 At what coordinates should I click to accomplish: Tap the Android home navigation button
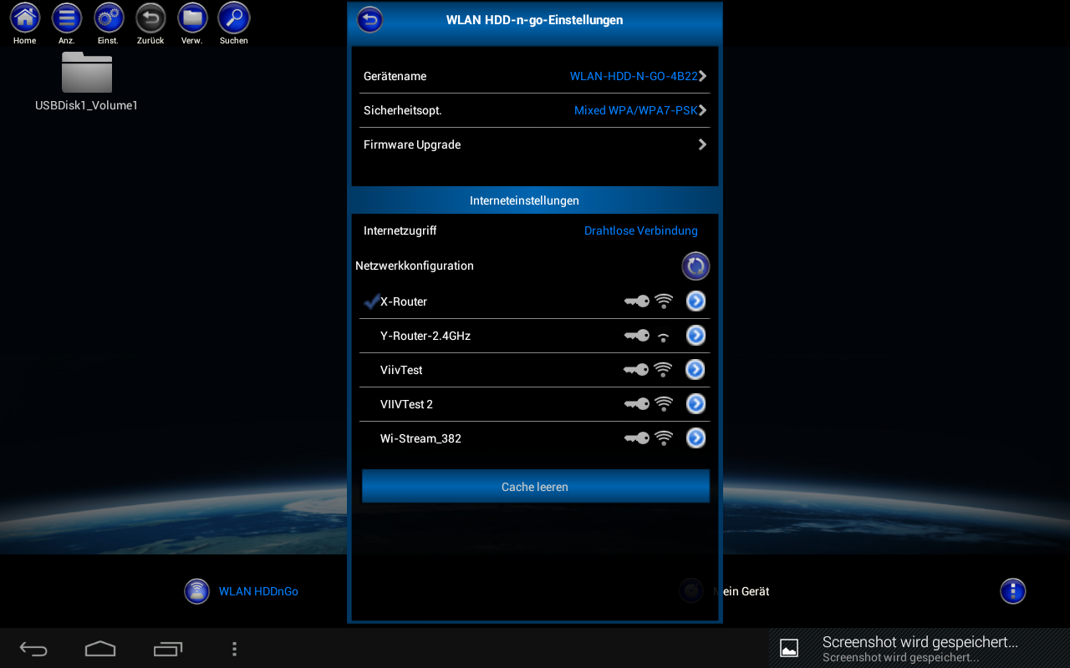tap(100, 649)
